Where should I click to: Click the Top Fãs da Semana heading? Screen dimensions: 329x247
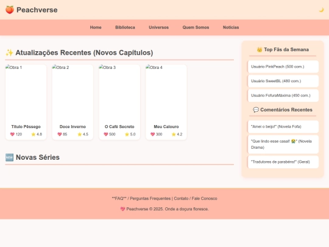286,49
